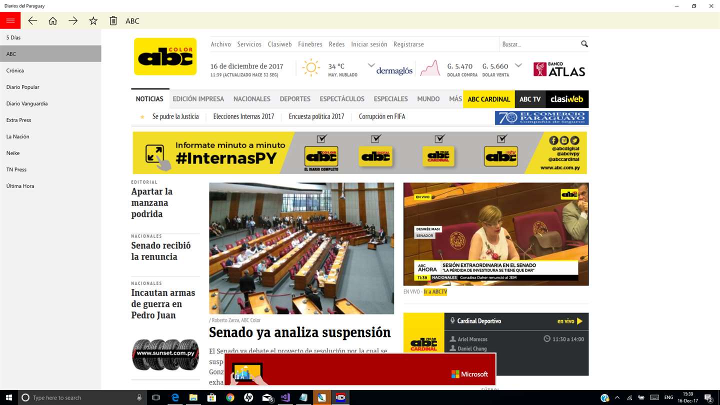
Task: Open the MUNDO tab
Action: tap(428, 99)
